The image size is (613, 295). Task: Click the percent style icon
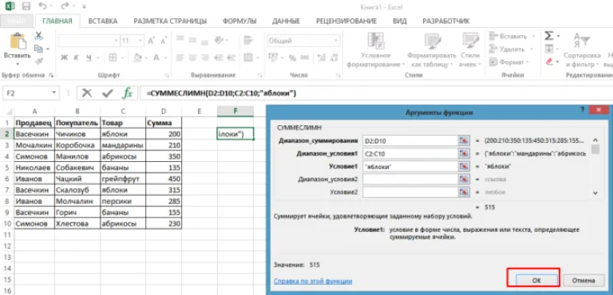(x=292, y=58)
